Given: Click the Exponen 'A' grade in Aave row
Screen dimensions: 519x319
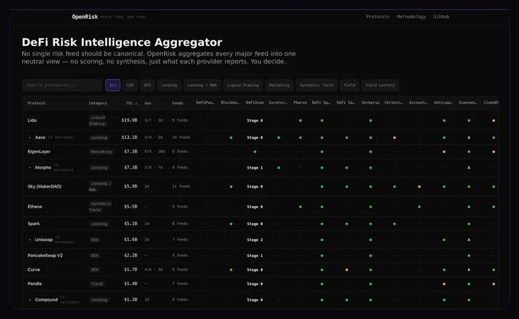Looking at the screenshot, I should point(469,137).
